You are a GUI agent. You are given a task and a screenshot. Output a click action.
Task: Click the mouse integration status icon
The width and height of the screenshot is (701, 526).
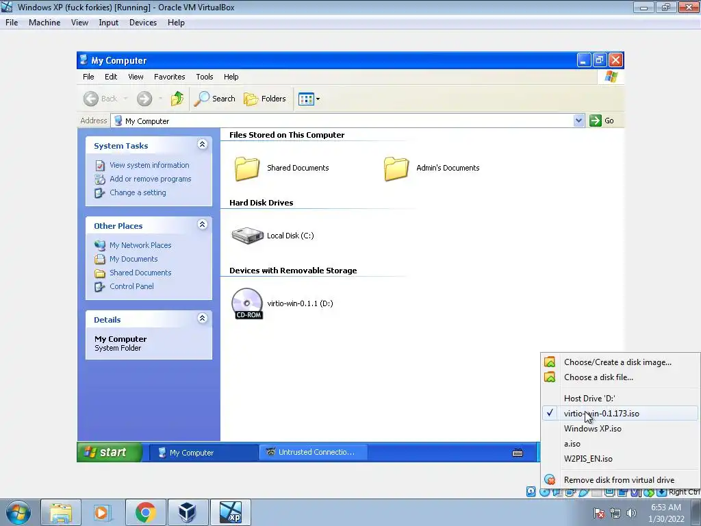(x=649, y=492)
